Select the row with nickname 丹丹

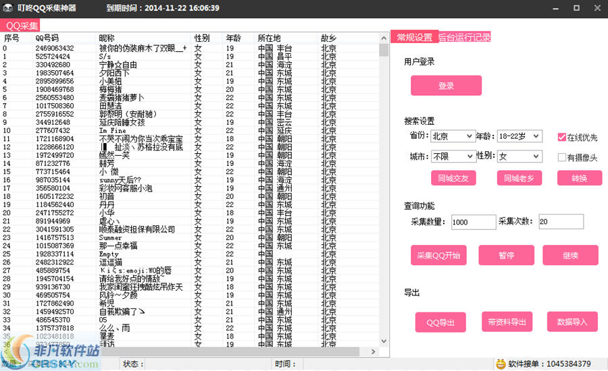coord(190,204)
